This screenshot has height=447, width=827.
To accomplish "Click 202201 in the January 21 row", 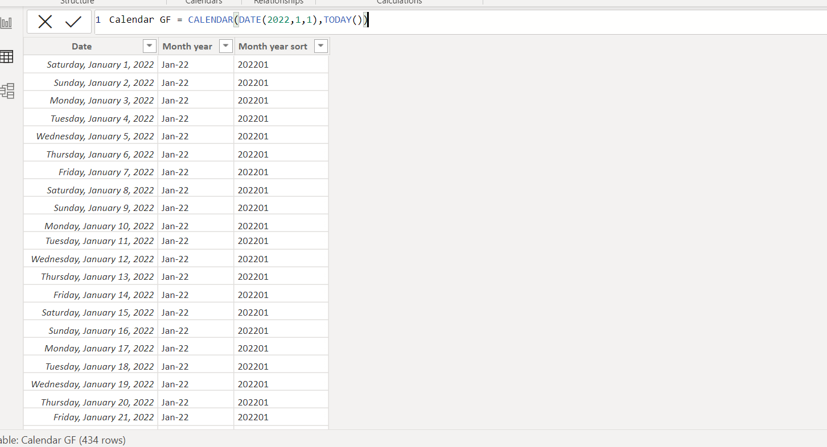I will click(x=281, y=417).
